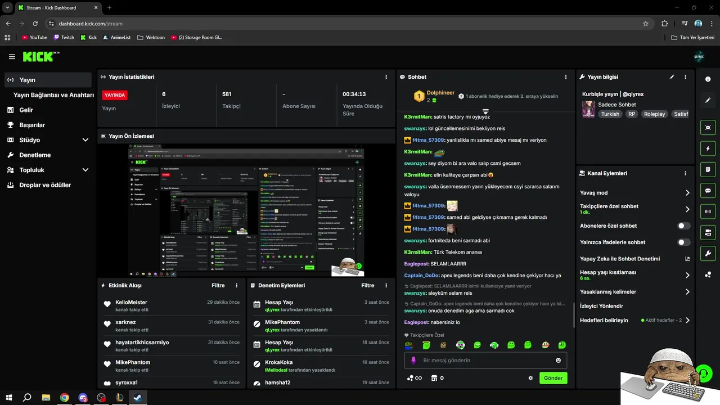
Task: Click the lightning bolt icon in right sidebar
Action: pyautogui.click(x=708, y=149)
